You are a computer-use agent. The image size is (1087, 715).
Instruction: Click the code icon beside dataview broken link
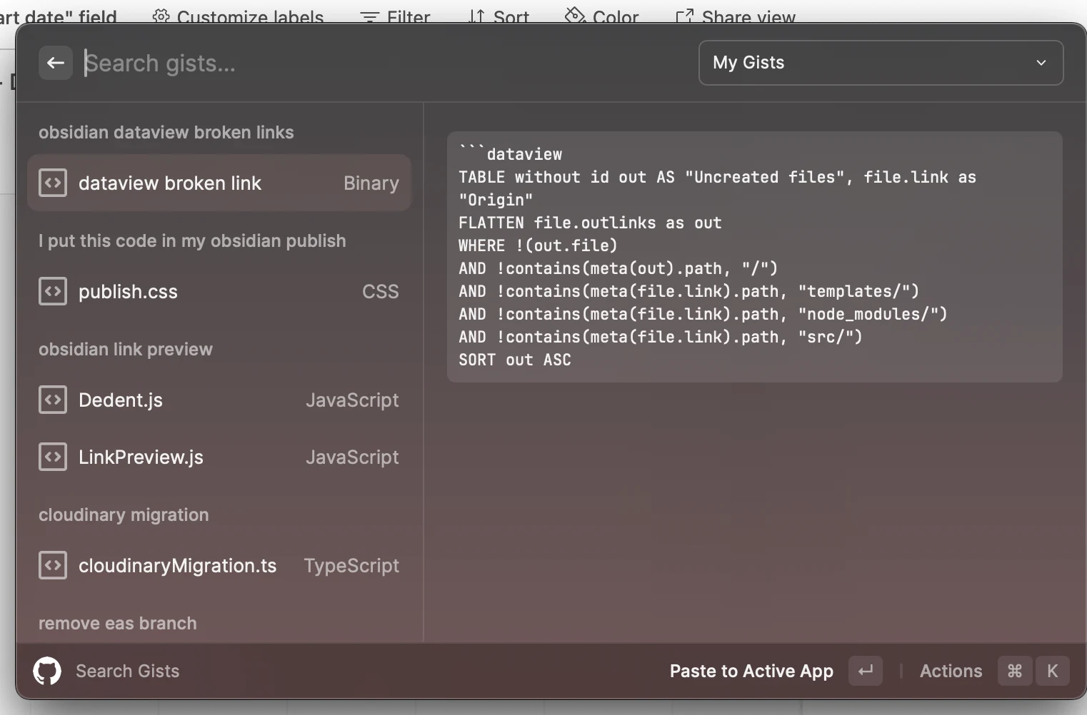[53, 183]
